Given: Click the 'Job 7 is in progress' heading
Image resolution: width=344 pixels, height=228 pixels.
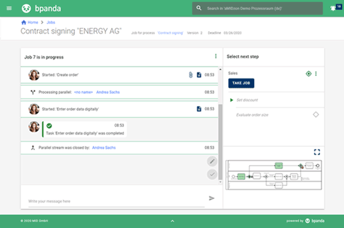Looking at the screenshot, I should coord(44,57).
